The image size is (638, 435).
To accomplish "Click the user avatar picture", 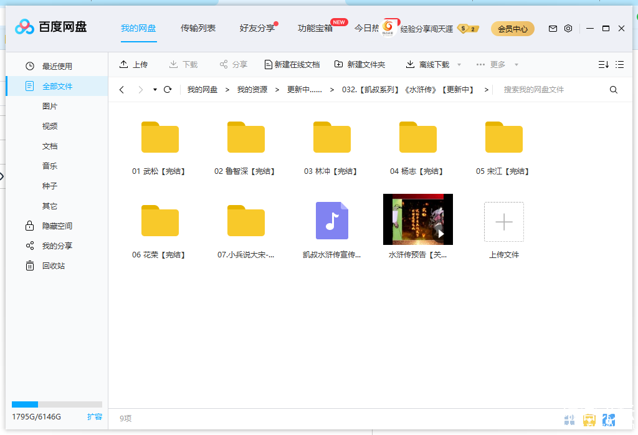I will [x=389, y=28].
